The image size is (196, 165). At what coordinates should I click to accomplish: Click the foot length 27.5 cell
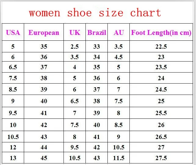[161, 158]
